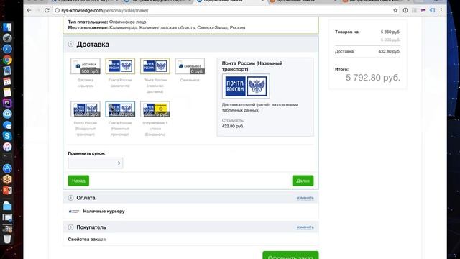The height and width of the screenshot is (259, 460).
Task: Select the "Отправление 1 класса" 389.75 руб. option
Action: pos(155,109)
